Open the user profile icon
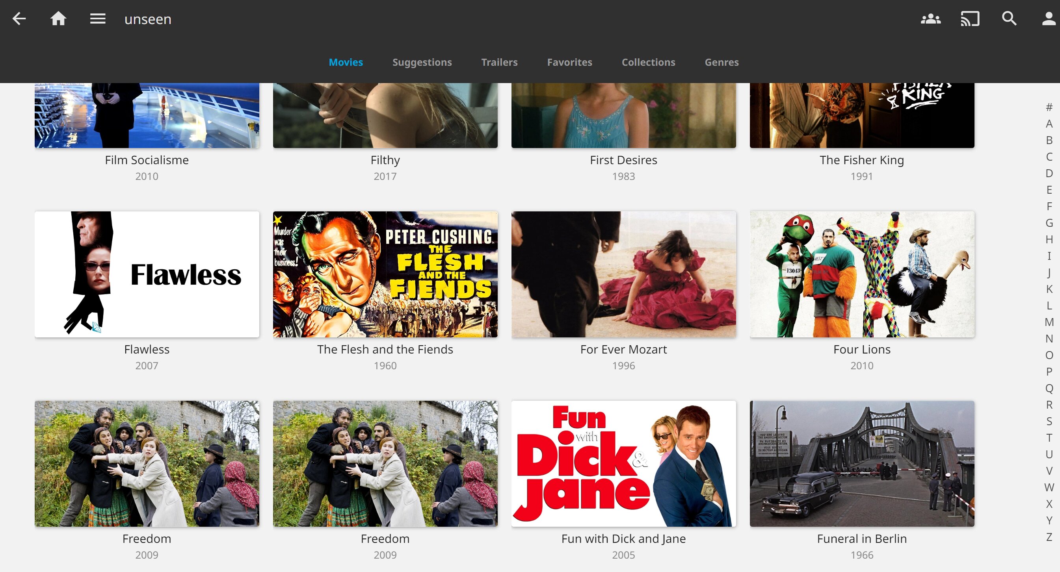The height and width of the screenshot is (572, 1060). [x=1048, y=19]
